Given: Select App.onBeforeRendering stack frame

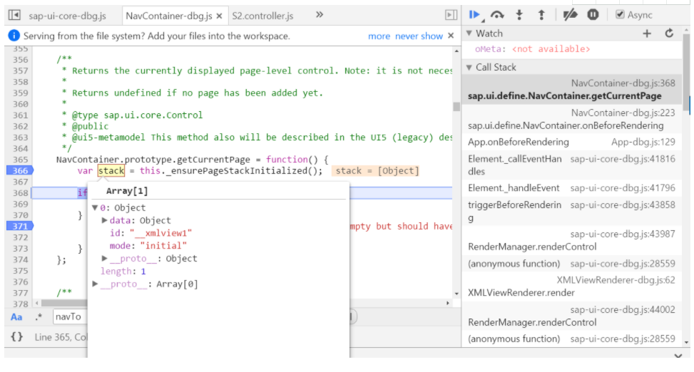Looking at the screenshot, I should point(572,142).
